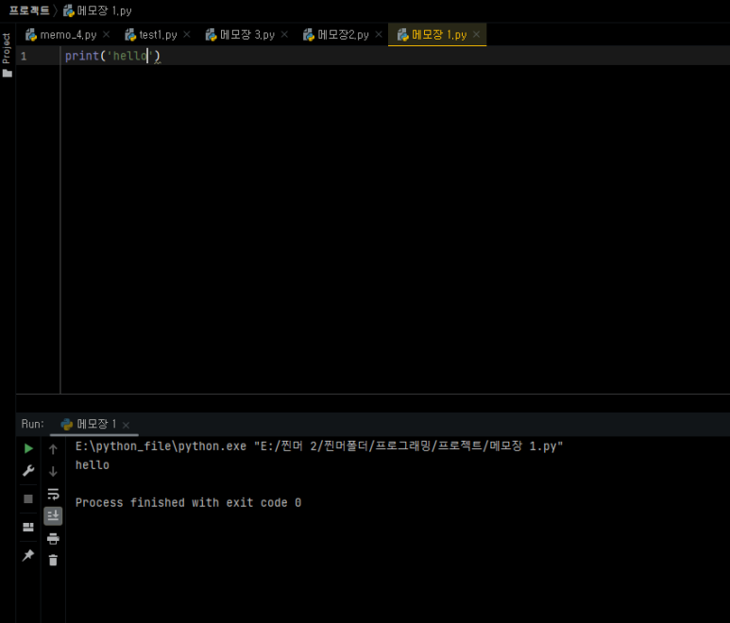Open run configuration wrench icon
This screenshot has height=623, width=730.
[x=28, y=471]
